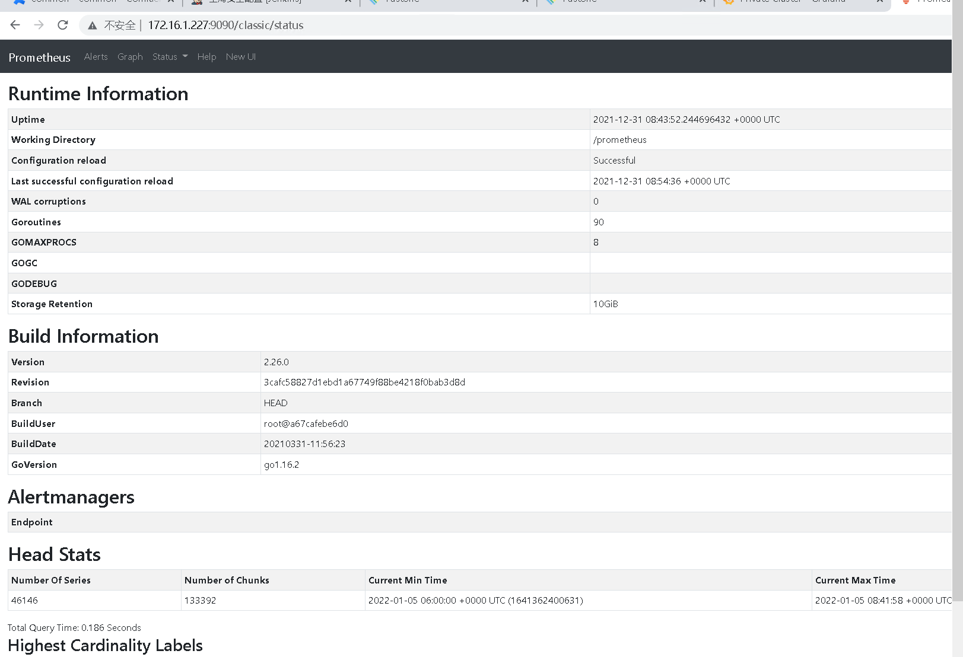Screen dimensions: 963x657
Task: Click the Total Query Time 0.186 Seconds text
Action: [74, 628]
